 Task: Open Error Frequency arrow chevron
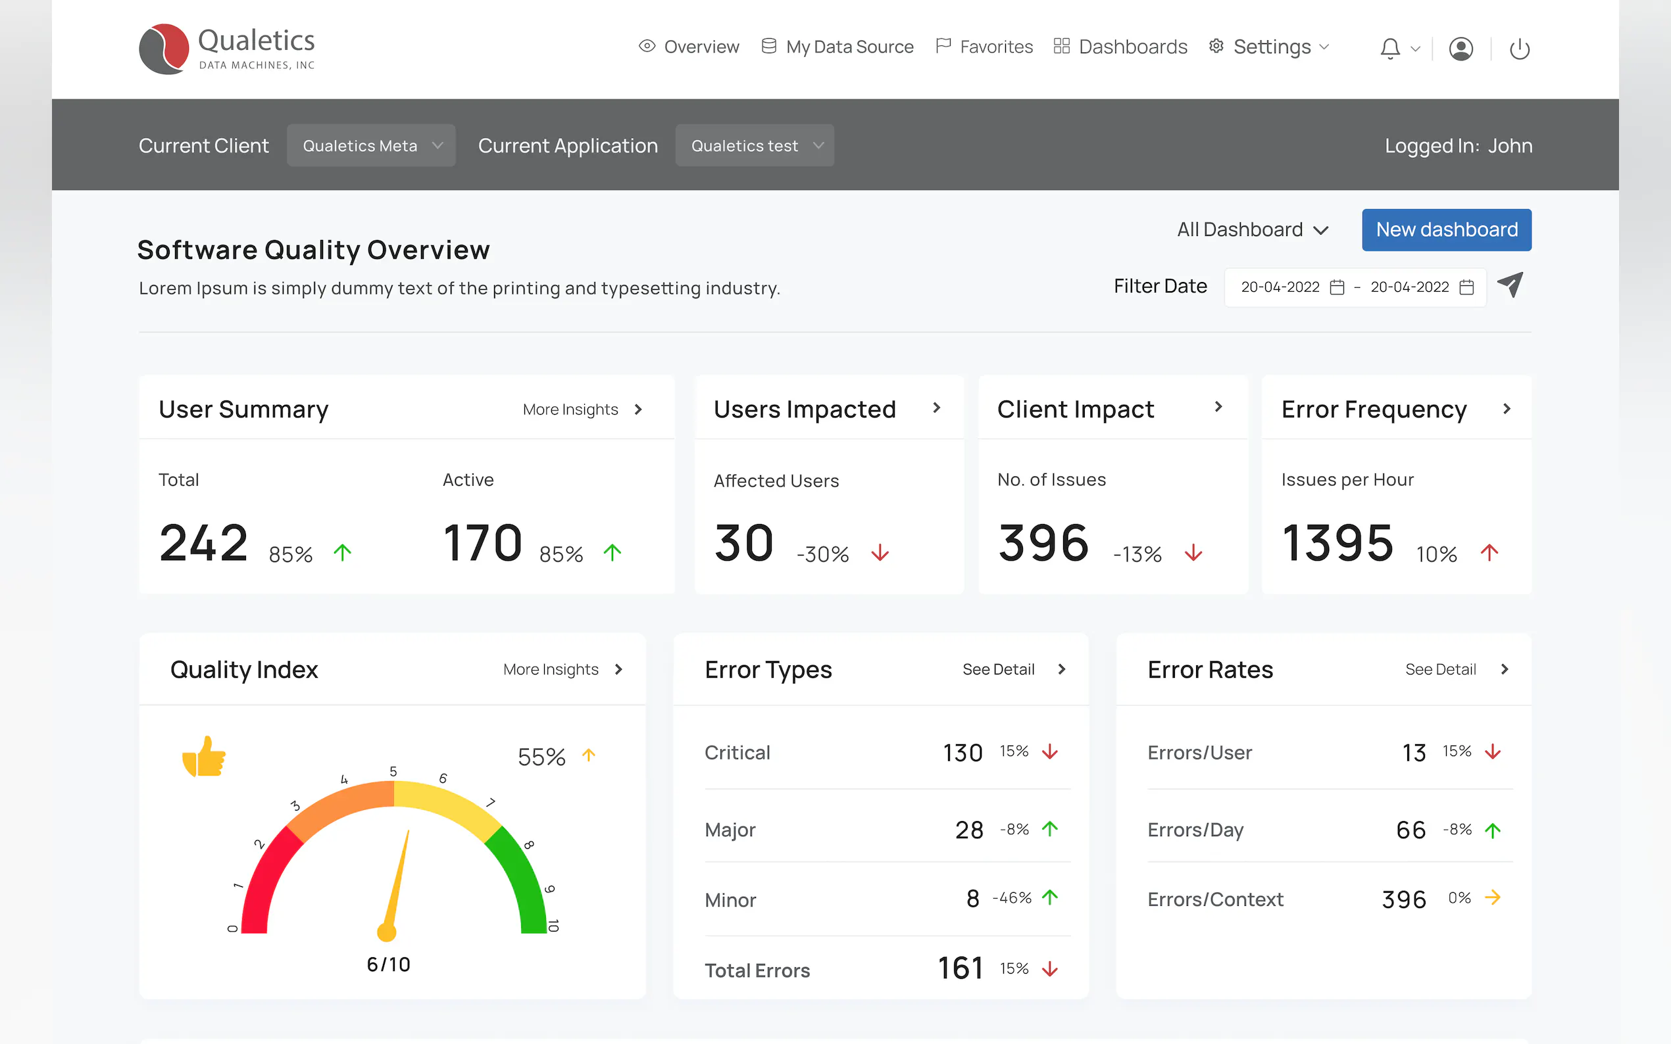[1506, 409]
